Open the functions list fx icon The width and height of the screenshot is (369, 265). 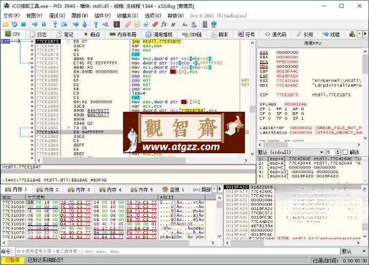pyautogui.click(x=164, y=24)
